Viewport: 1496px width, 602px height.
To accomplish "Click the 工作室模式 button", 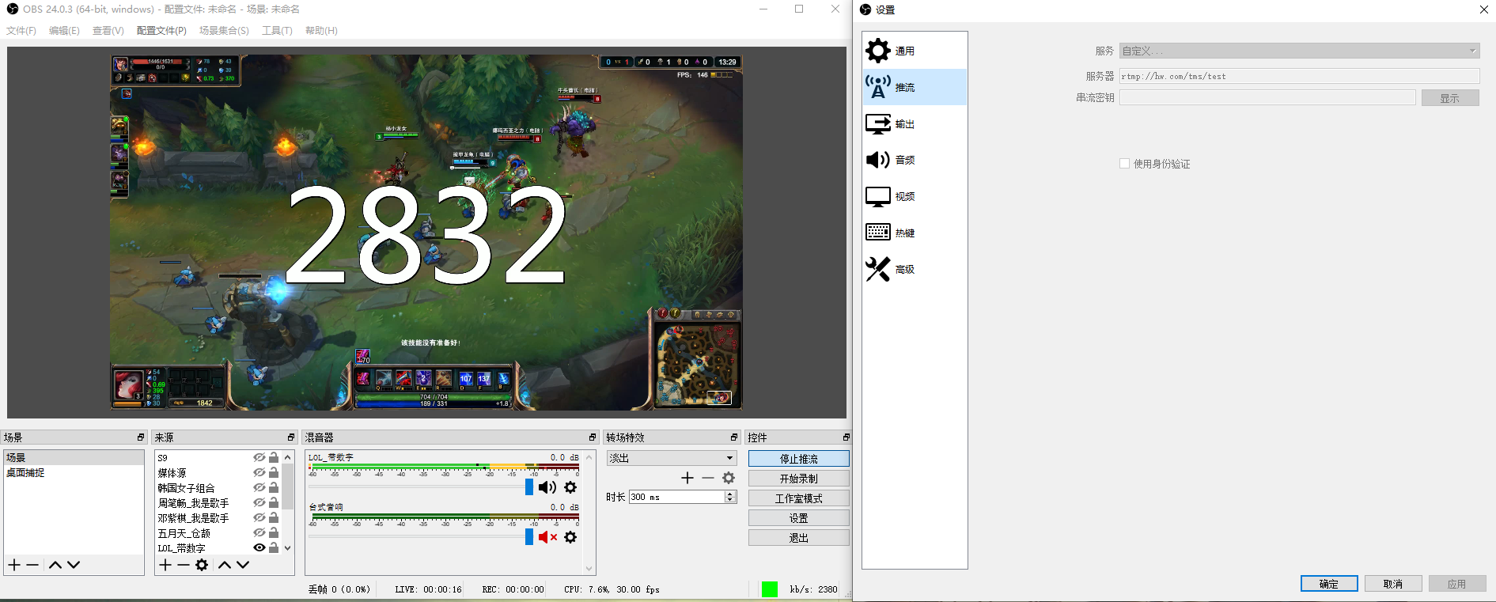I will pos(799,498).
